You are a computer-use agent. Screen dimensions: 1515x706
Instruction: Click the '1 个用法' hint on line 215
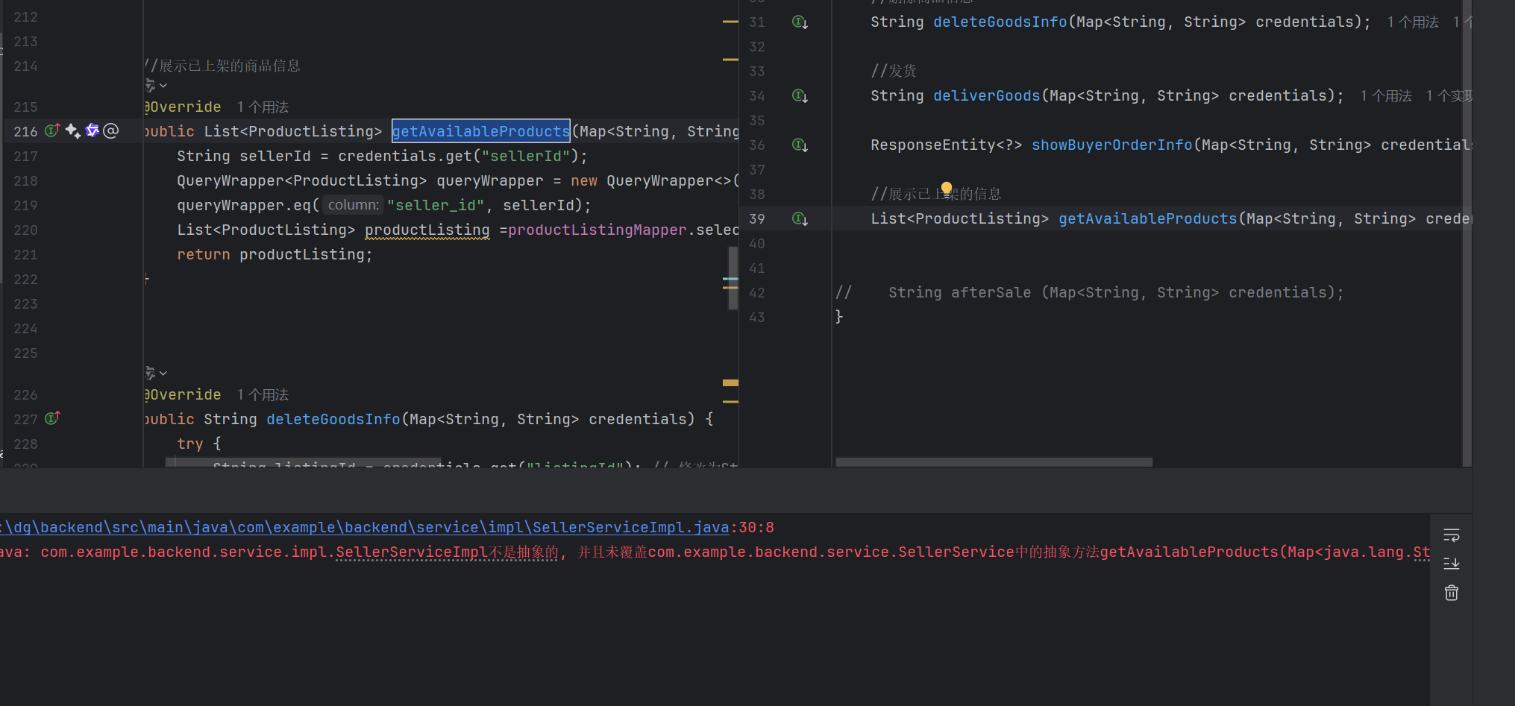point(263,107)
